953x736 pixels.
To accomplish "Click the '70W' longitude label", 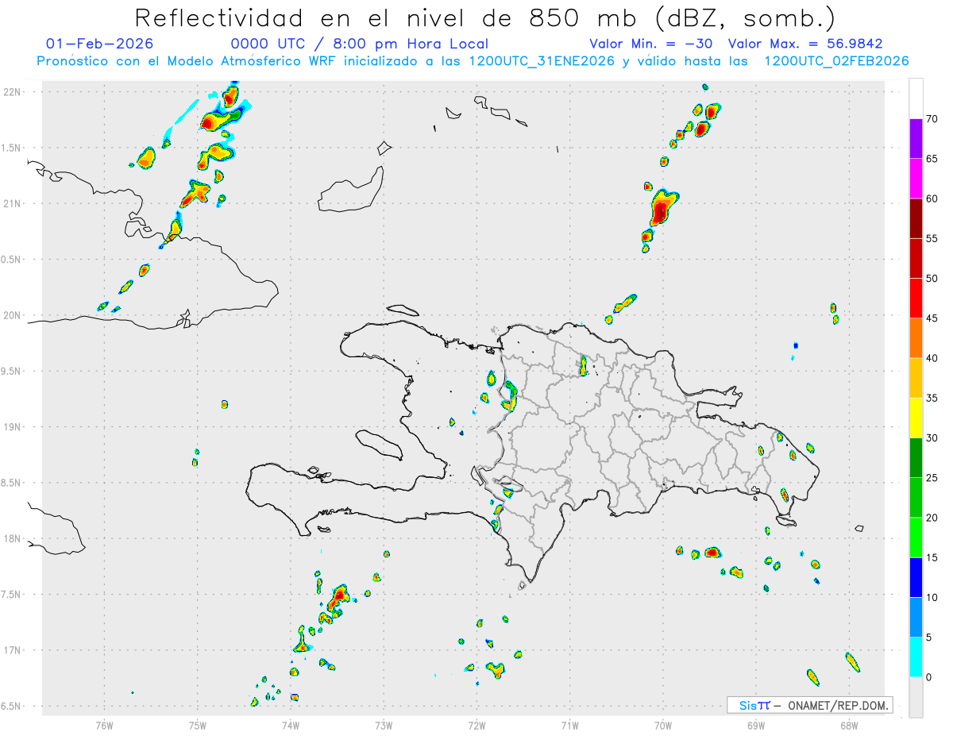I will tap(663, 725).
